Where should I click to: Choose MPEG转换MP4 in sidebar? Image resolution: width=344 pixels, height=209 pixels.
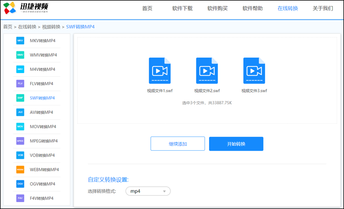[44, 141]
